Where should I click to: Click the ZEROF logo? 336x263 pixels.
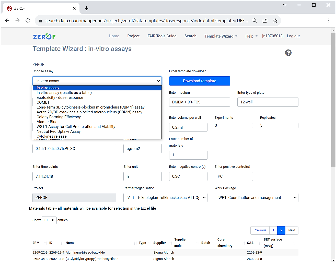(44, 37)
